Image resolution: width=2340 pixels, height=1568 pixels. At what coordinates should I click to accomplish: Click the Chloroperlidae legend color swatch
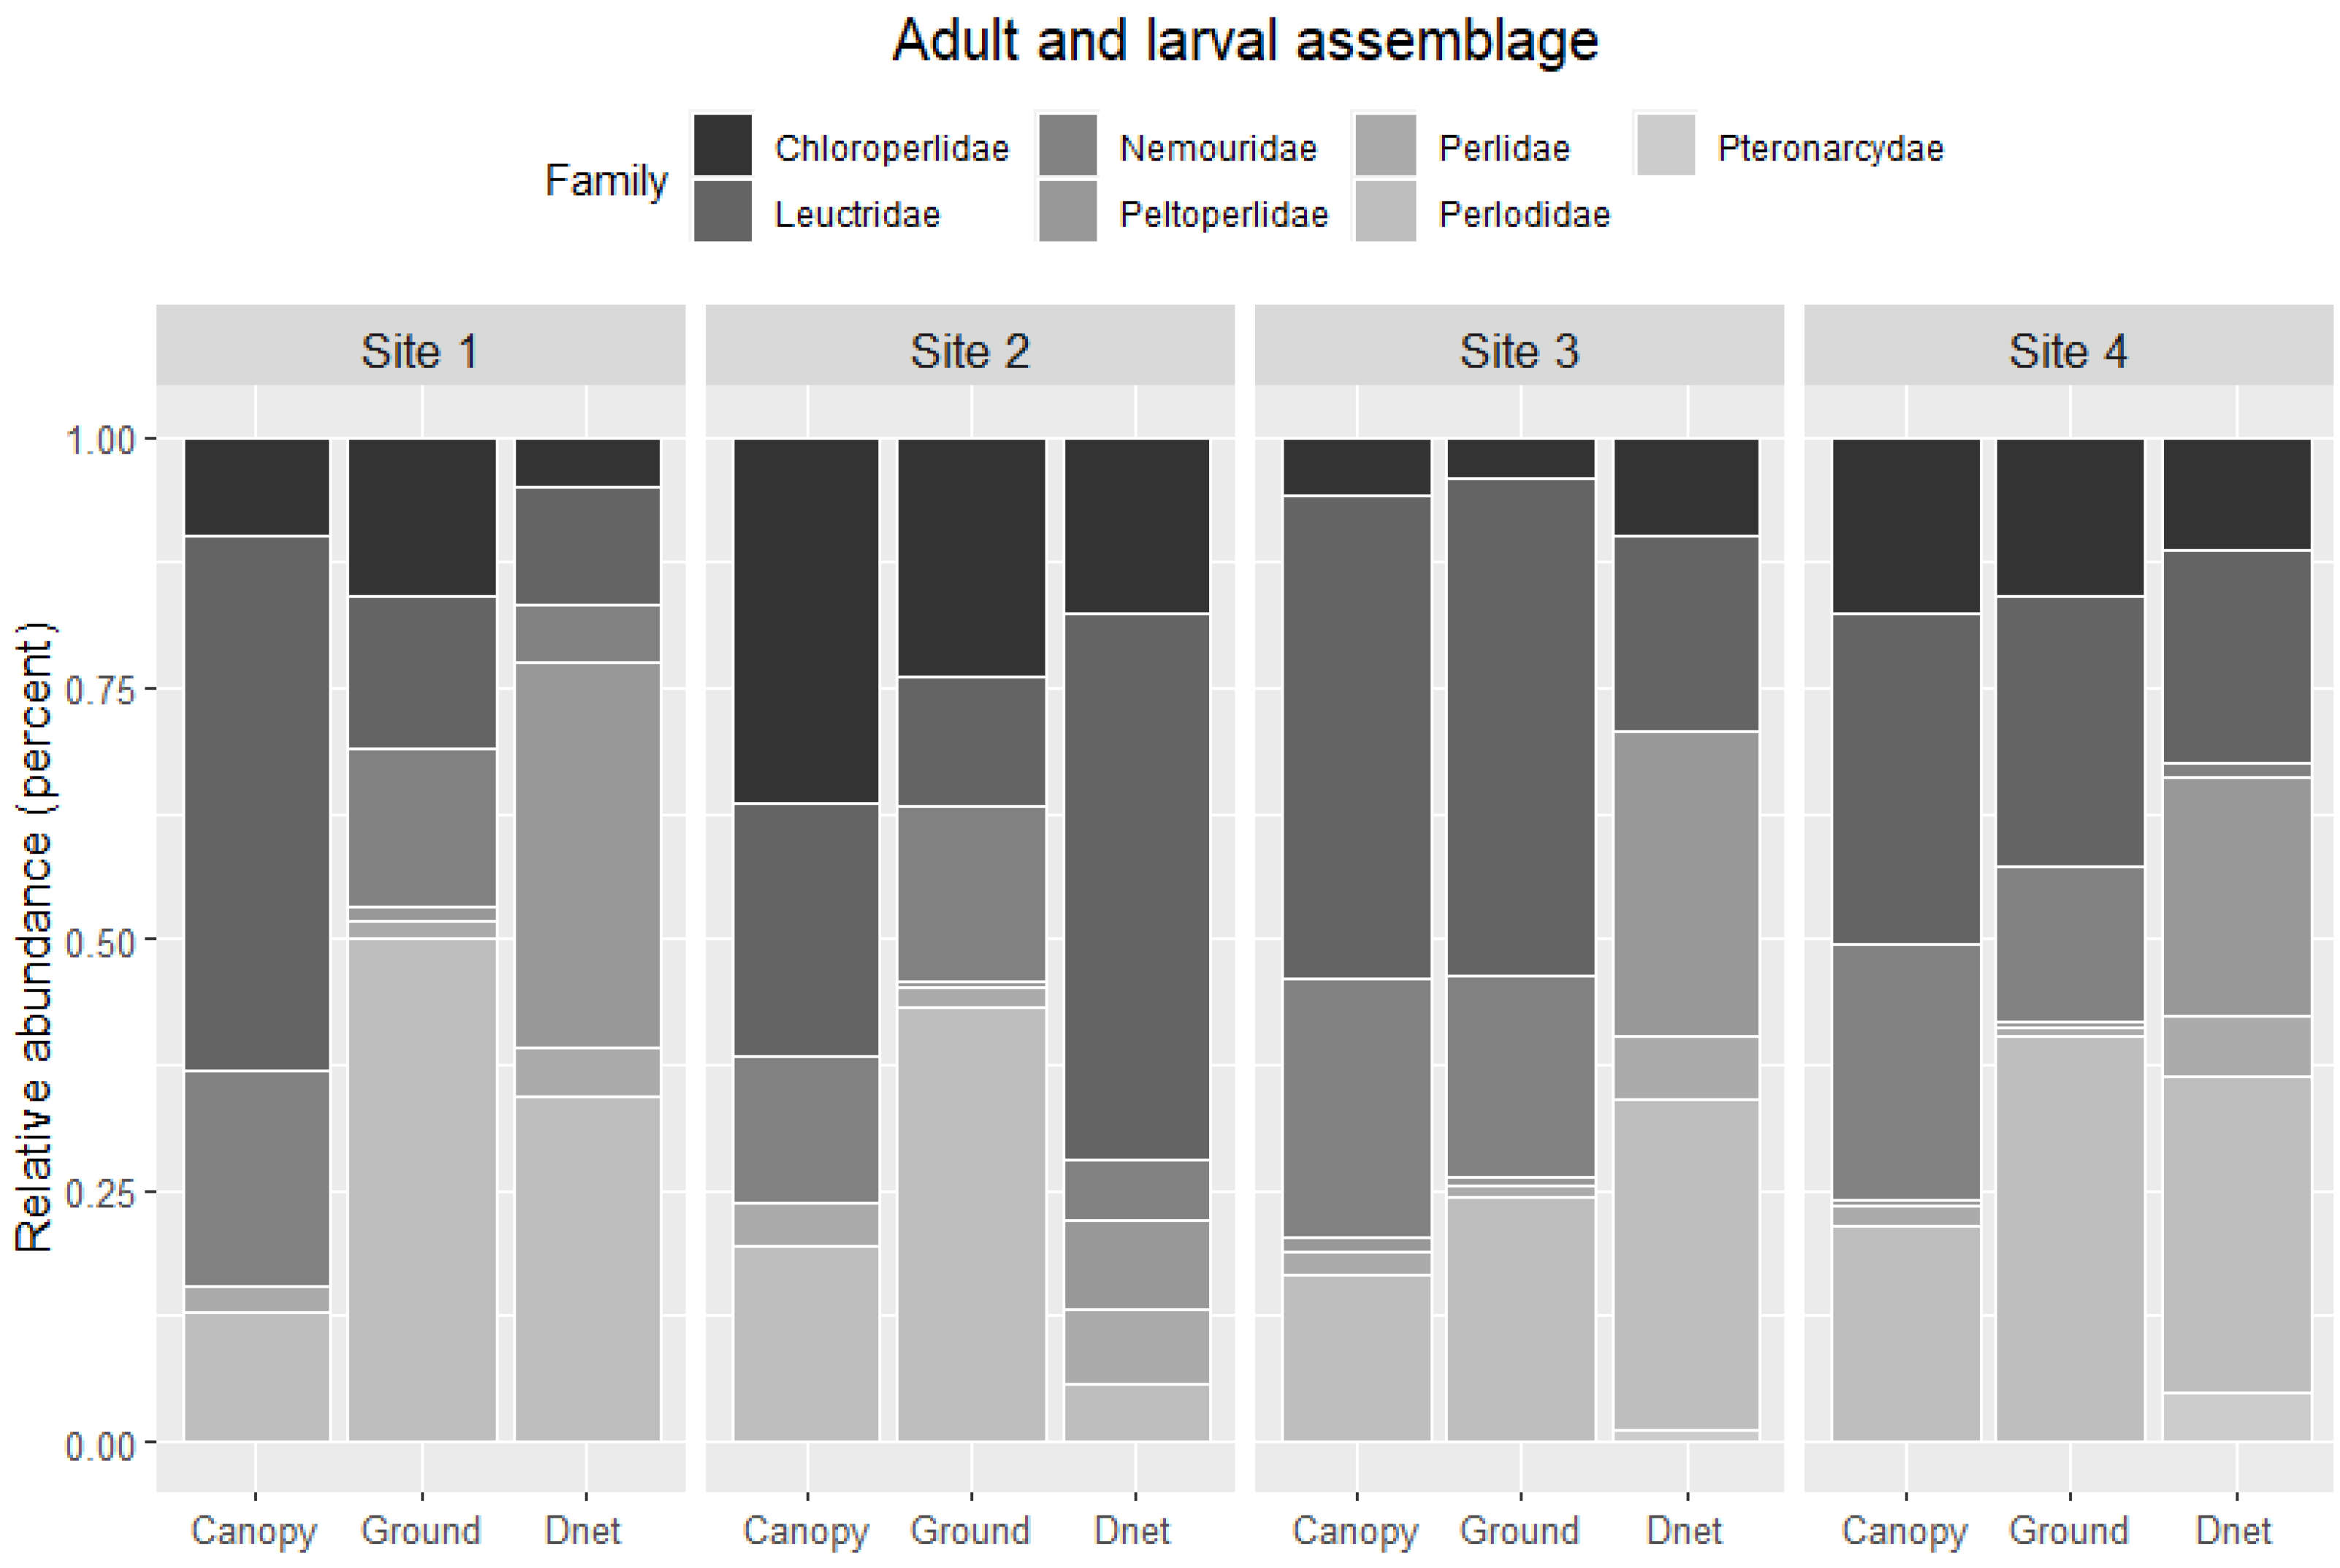click(x=723, y=145)
